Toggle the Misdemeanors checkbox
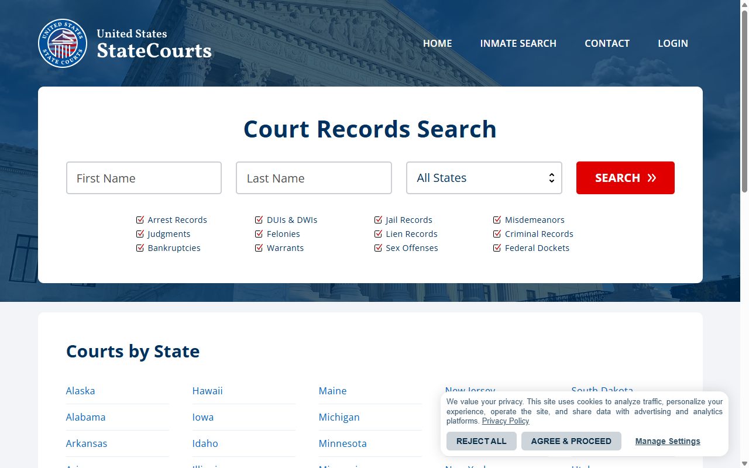Viewport: 749px width, 468px height. tap(497, 220)
